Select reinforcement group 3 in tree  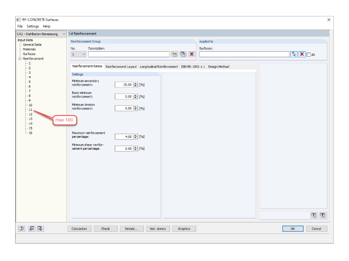(29, 72)
